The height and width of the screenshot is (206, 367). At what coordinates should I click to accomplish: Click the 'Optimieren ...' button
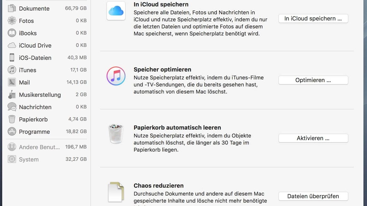pos(313,80)
